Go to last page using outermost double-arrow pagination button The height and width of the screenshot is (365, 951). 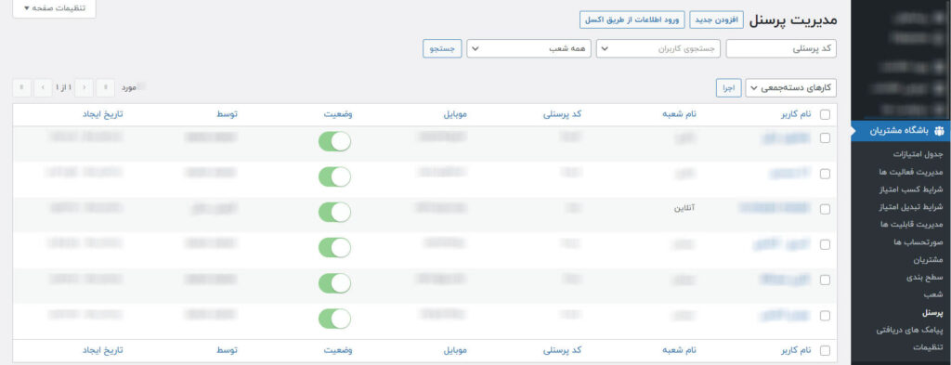click(x=22, y=88)
